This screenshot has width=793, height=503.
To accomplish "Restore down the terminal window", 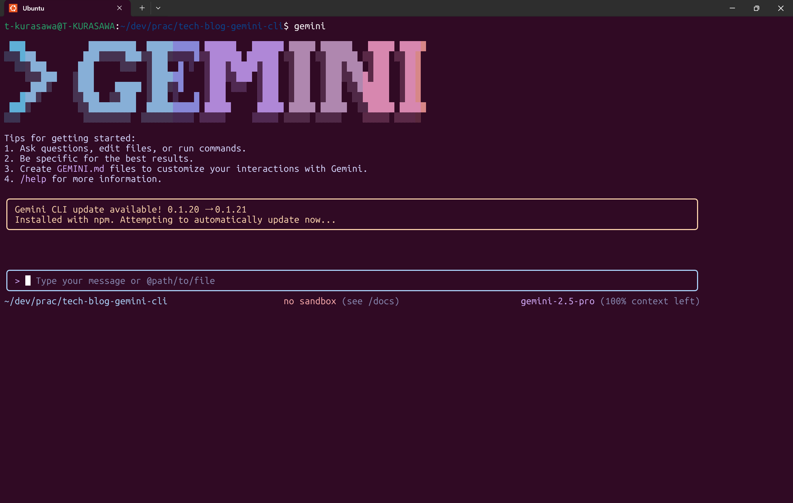I will (x=756, y=8).
